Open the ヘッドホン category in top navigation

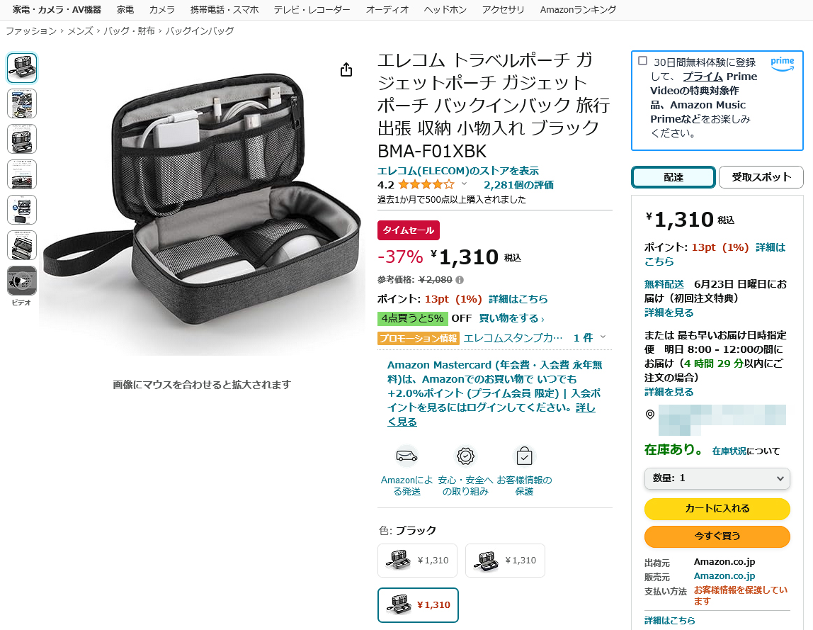coord(445,9)
